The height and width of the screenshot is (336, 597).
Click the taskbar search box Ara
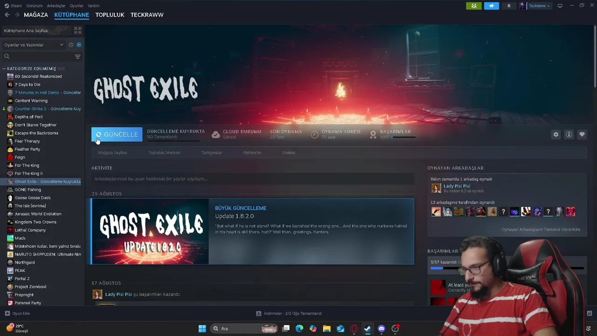[245, 329]
